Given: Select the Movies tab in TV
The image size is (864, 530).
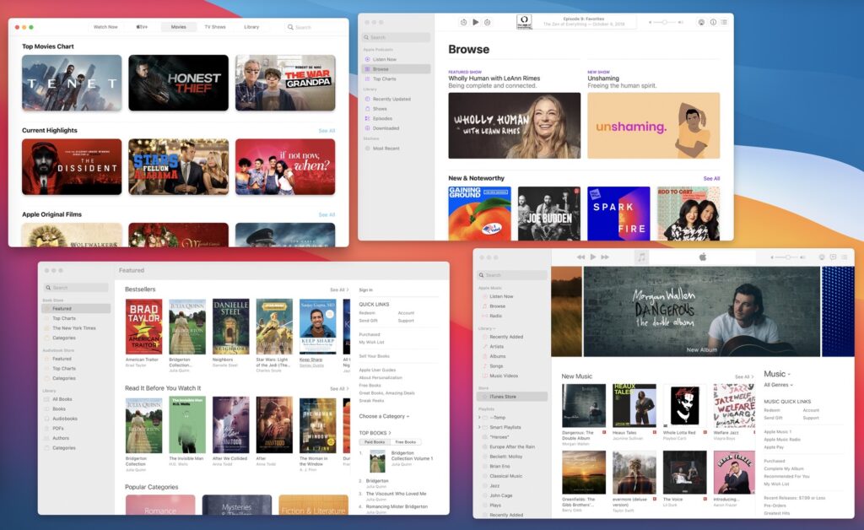Looking at the screenshot, I should pyautogui.click(x=179, y=27).
